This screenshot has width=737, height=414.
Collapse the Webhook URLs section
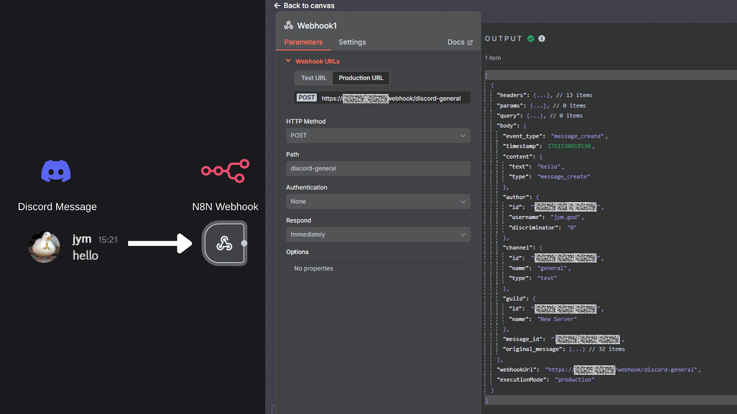(288, 61)
